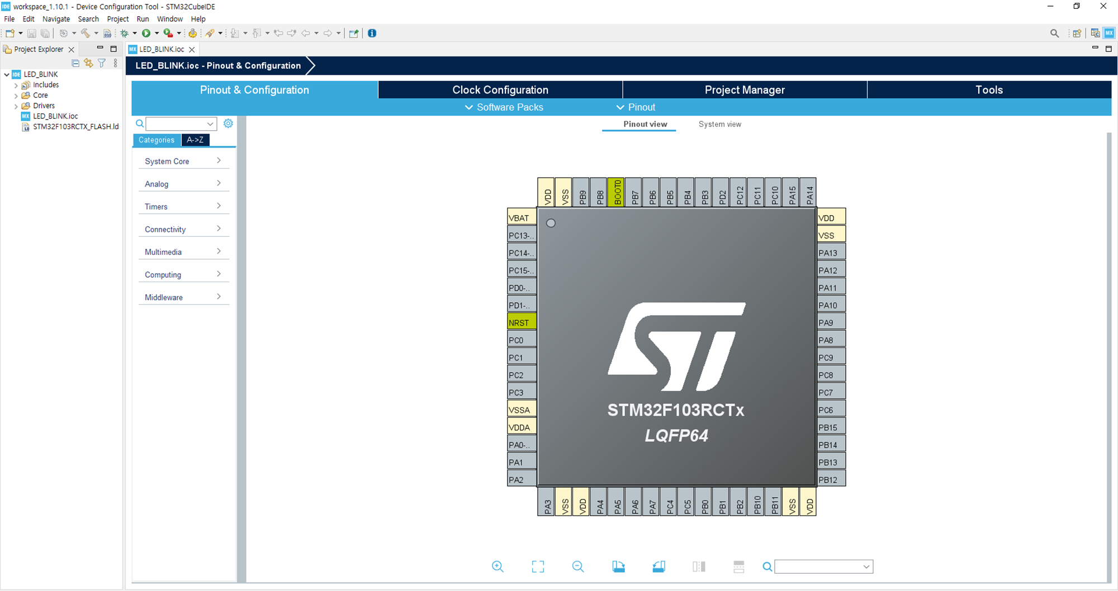Click the green Run button
The image size is (1118, 591).
pyautogui.click(x=146, y=34)
